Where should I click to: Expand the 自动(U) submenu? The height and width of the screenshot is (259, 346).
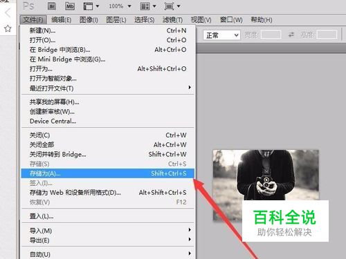[108, 254]
